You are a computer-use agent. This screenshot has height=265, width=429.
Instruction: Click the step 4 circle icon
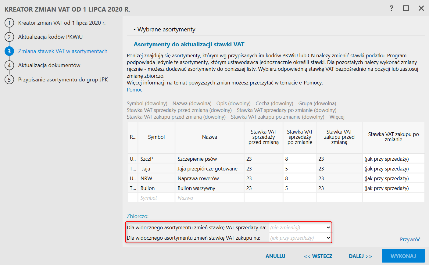click(x=9, y=65)
